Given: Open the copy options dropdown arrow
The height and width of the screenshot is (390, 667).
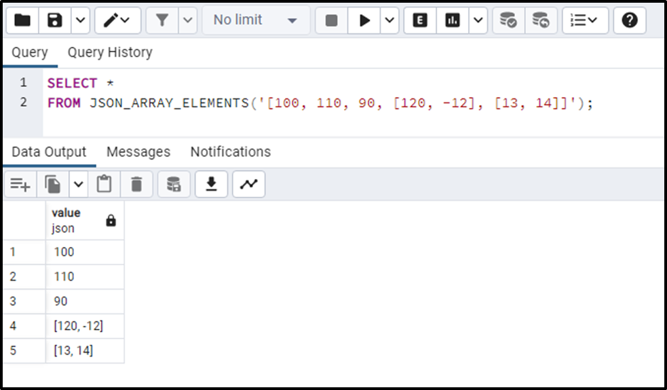Looking at the screenshot, I should click(78, 184).
